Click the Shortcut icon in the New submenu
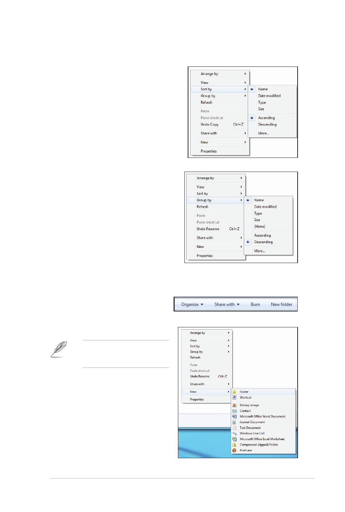Screen dimensions: 345x512 click(234, 397)
